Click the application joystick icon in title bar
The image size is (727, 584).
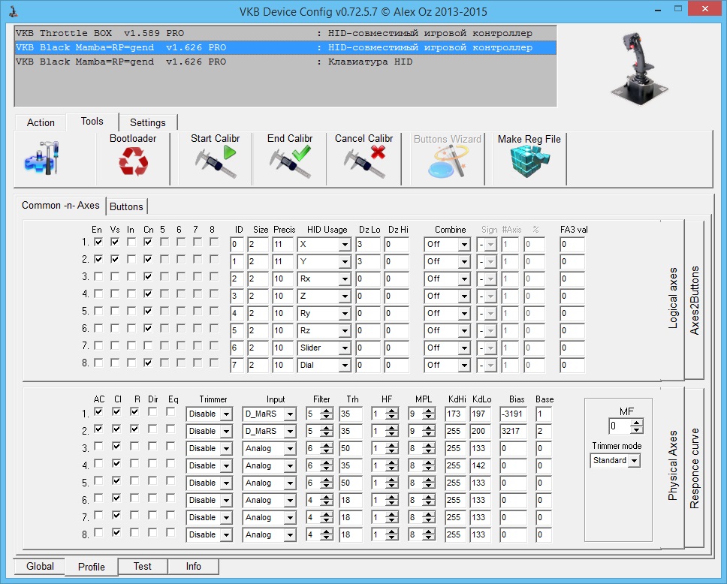click(x=14, y=11)
